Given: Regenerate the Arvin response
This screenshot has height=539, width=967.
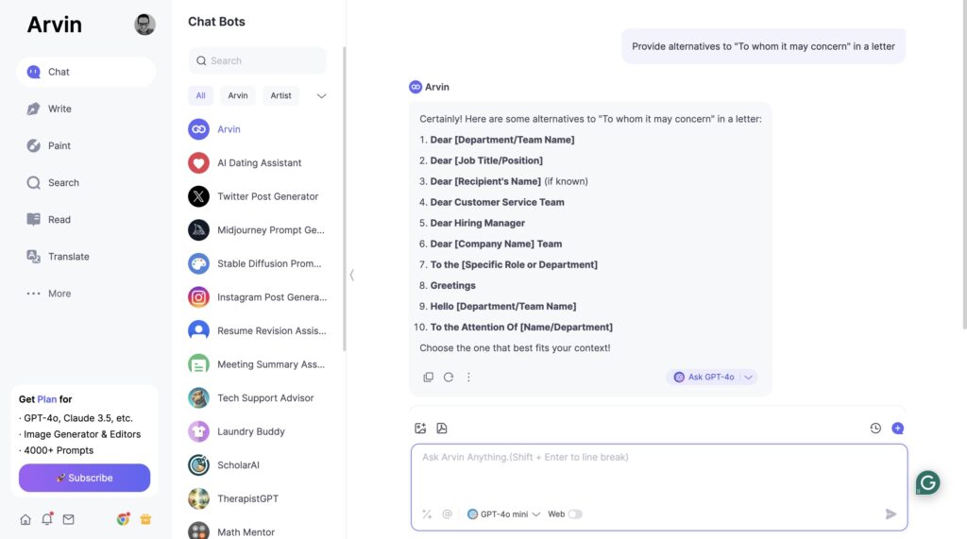Looking at the screenshot, I should click(x=449, y=378).
